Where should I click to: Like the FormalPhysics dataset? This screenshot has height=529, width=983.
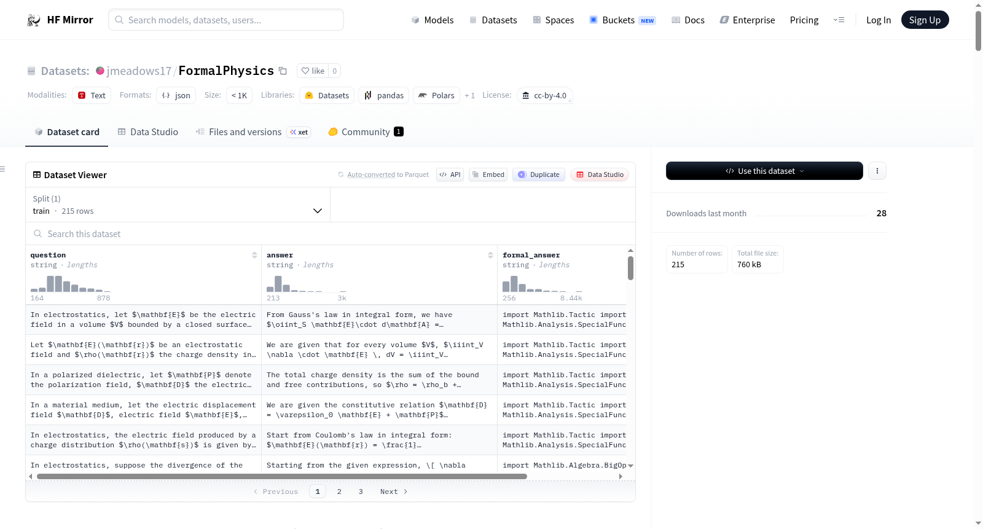[313, 71]
